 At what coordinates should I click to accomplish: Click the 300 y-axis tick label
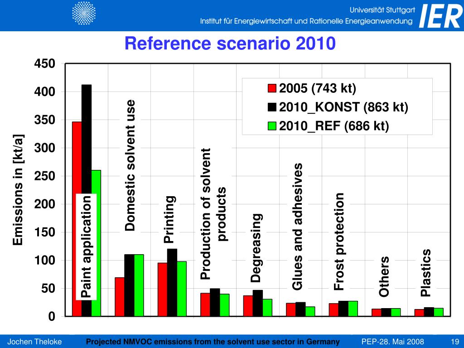point(45,148)
